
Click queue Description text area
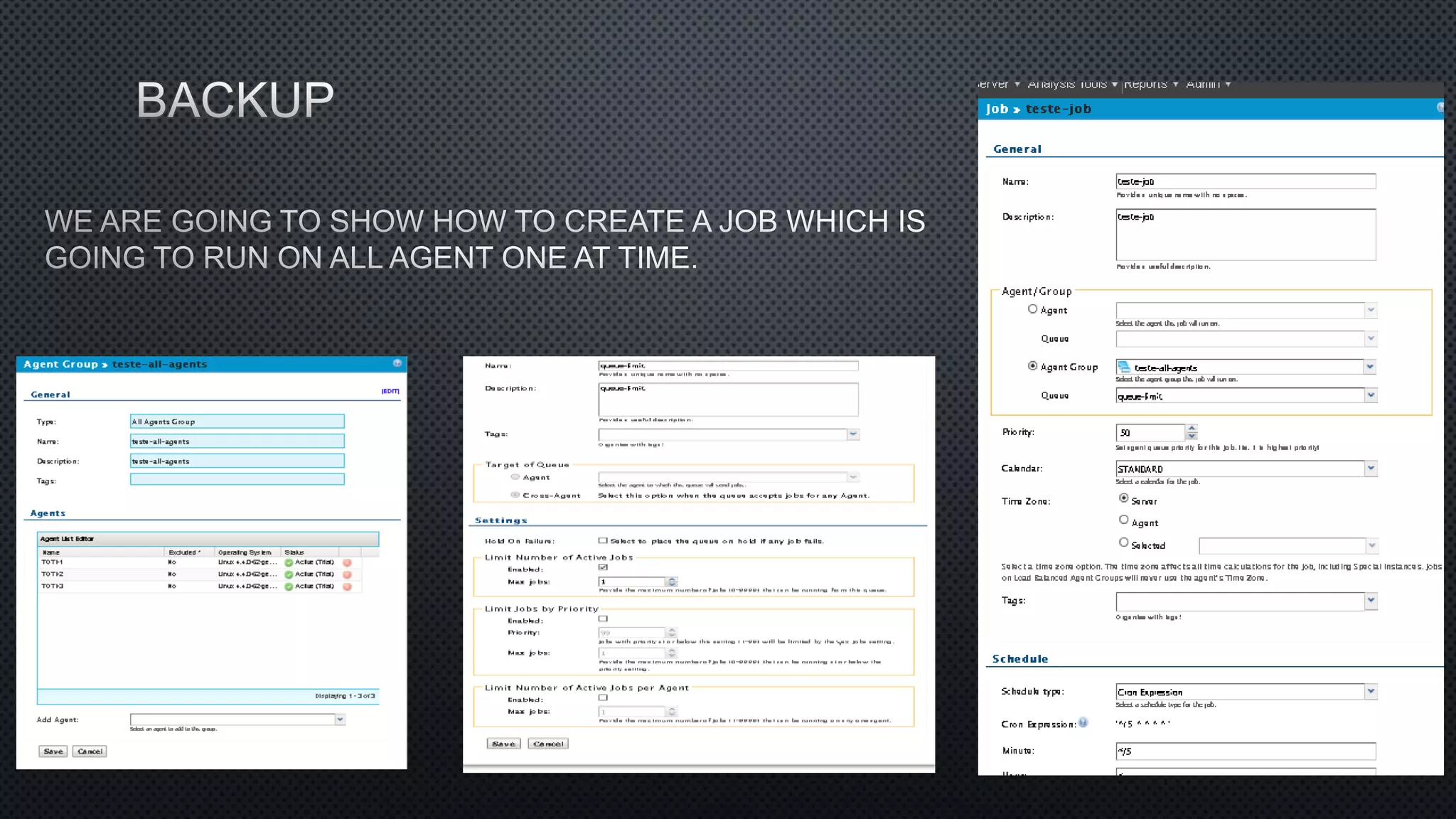pyautogui.click(x=729, y=400)
